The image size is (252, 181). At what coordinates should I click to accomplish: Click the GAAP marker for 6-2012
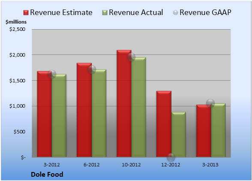[x=92, y=69]
